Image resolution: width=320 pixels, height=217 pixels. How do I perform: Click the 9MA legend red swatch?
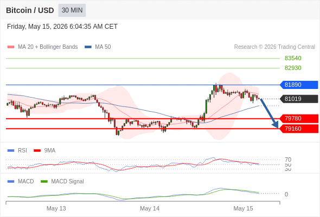point(37,151)
